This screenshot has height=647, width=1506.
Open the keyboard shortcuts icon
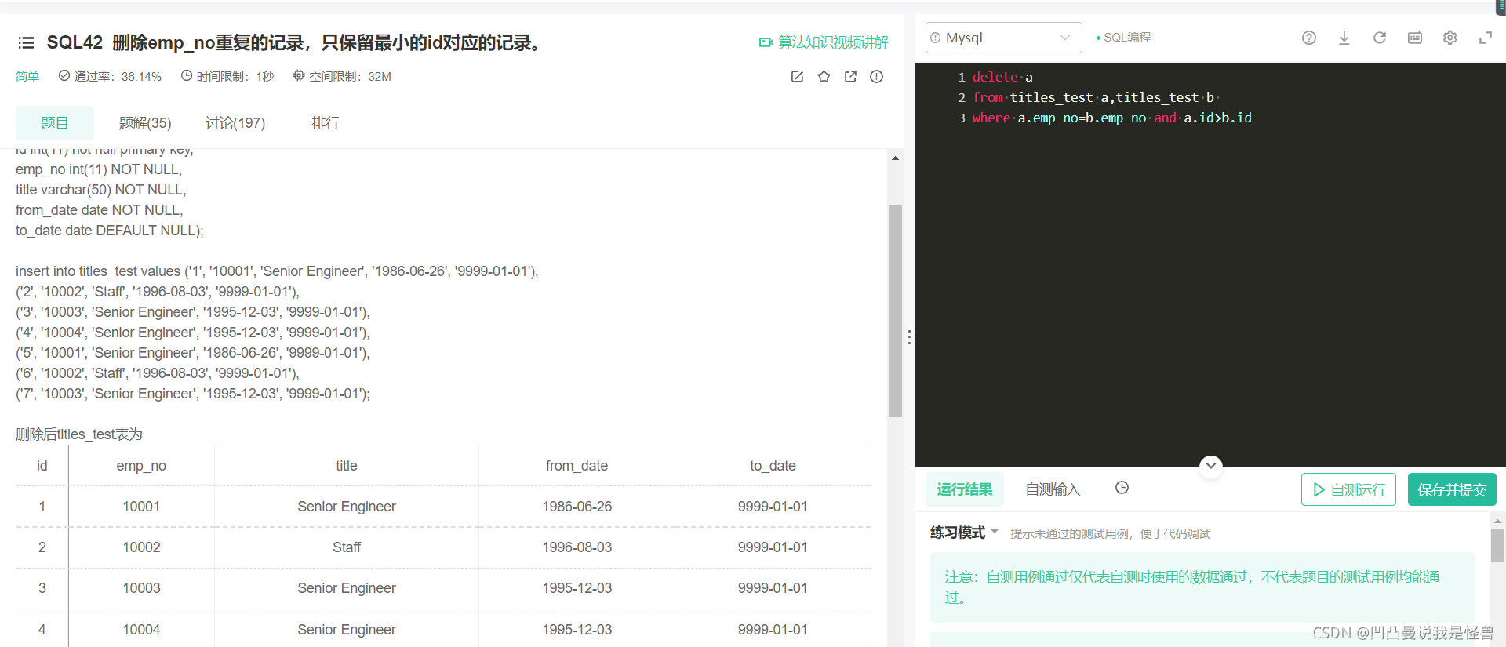1414,38
